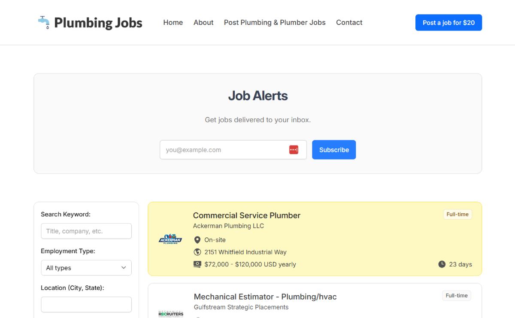Click the chevron arrow on All types selector

coord(124,268)
